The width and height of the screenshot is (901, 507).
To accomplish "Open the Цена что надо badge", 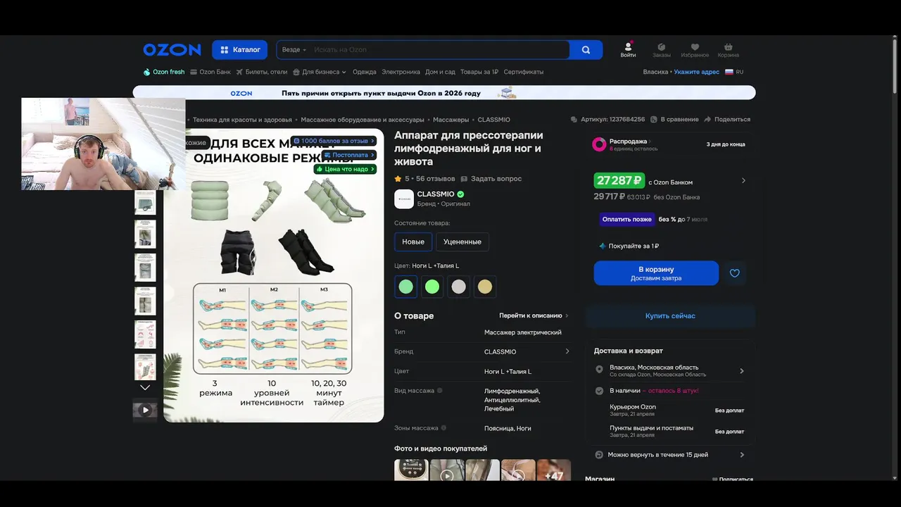I will tap(346, 169).
